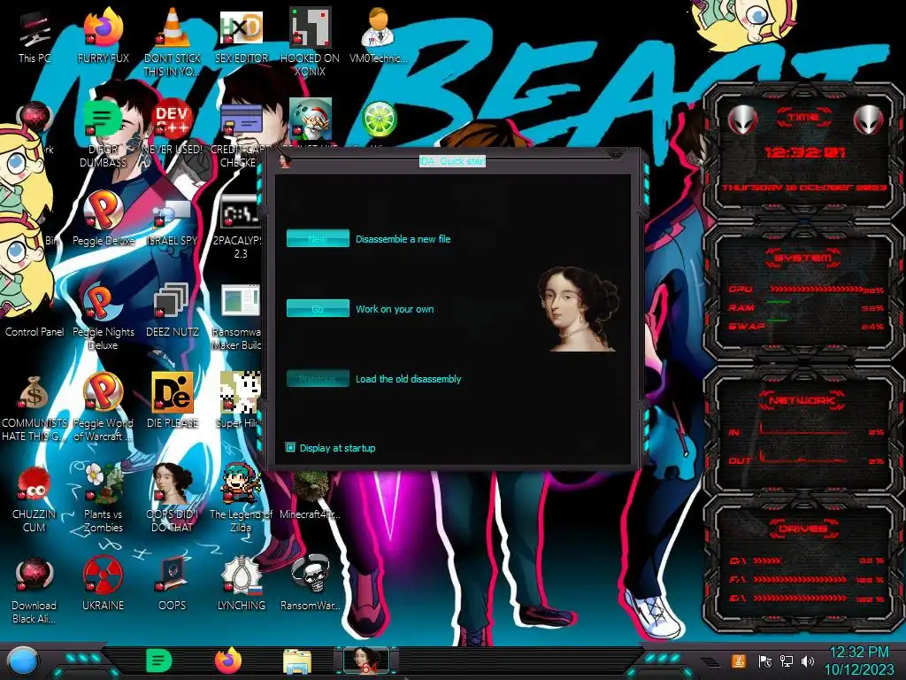The width and height of the screenshot is (906, 680).
Task: Click the CPU usage bar in SYSTEM widget
Action: [x=817, y=290]
